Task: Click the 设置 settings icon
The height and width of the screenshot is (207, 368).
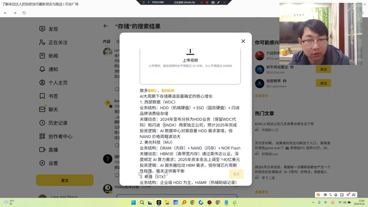Action: click(x=42, y=163)
